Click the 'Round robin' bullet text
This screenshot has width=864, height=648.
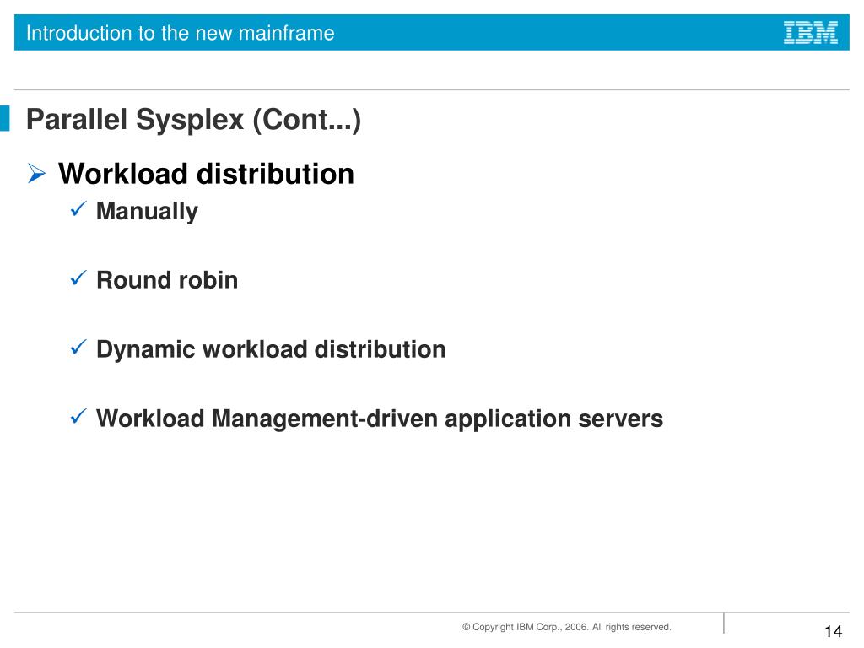(x=167, y=280)
